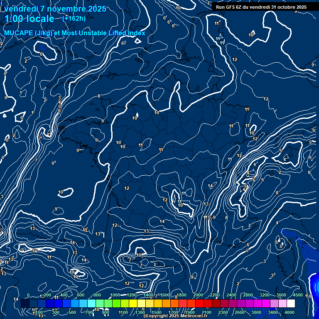The height and width of the screenshot is (319, 319).
Task: Click the '4000' legend scale label
Action: point(290,312)
